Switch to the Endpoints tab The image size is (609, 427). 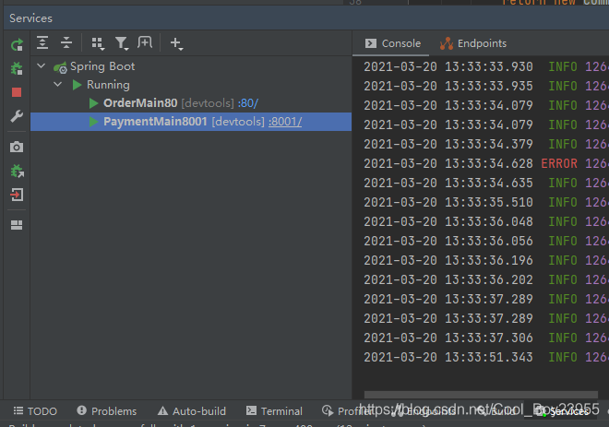(x=473, y=43)
